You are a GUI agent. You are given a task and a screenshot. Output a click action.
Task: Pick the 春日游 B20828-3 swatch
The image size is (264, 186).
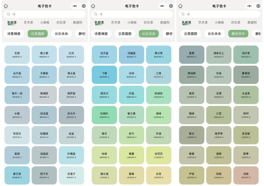click(x=17, y=175)
